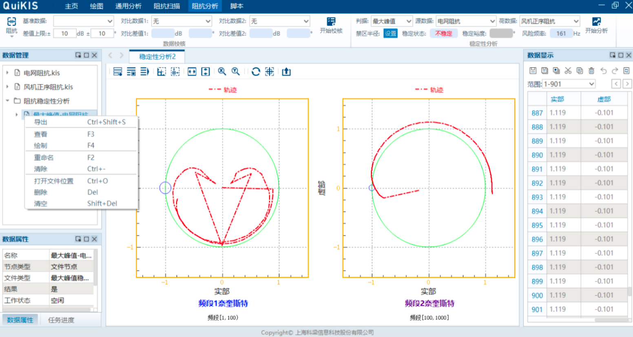
Task: Pin the 数据管理 panel float toggle
Action: (78, 55)
